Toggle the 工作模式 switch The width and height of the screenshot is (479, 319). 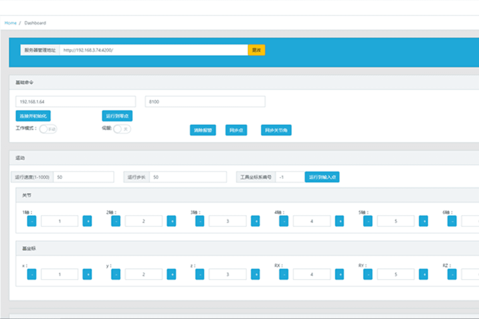coord(48,129)
